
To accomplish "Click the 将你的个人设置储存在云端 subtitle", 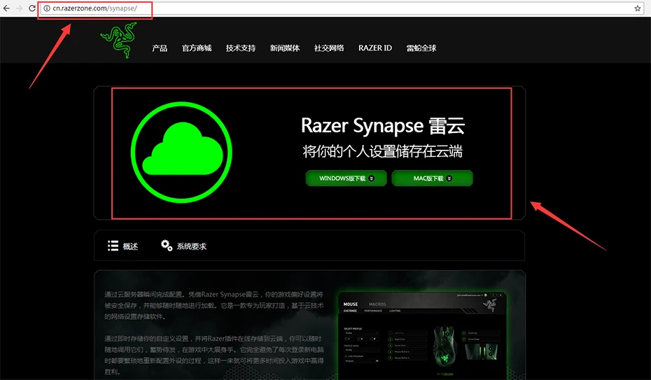I will (x=382, y=151).
